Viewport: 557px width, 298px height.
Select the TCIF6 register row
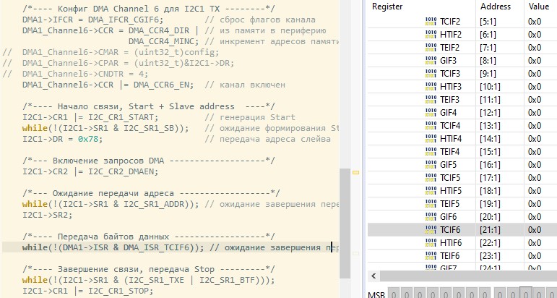coord(462,229)
